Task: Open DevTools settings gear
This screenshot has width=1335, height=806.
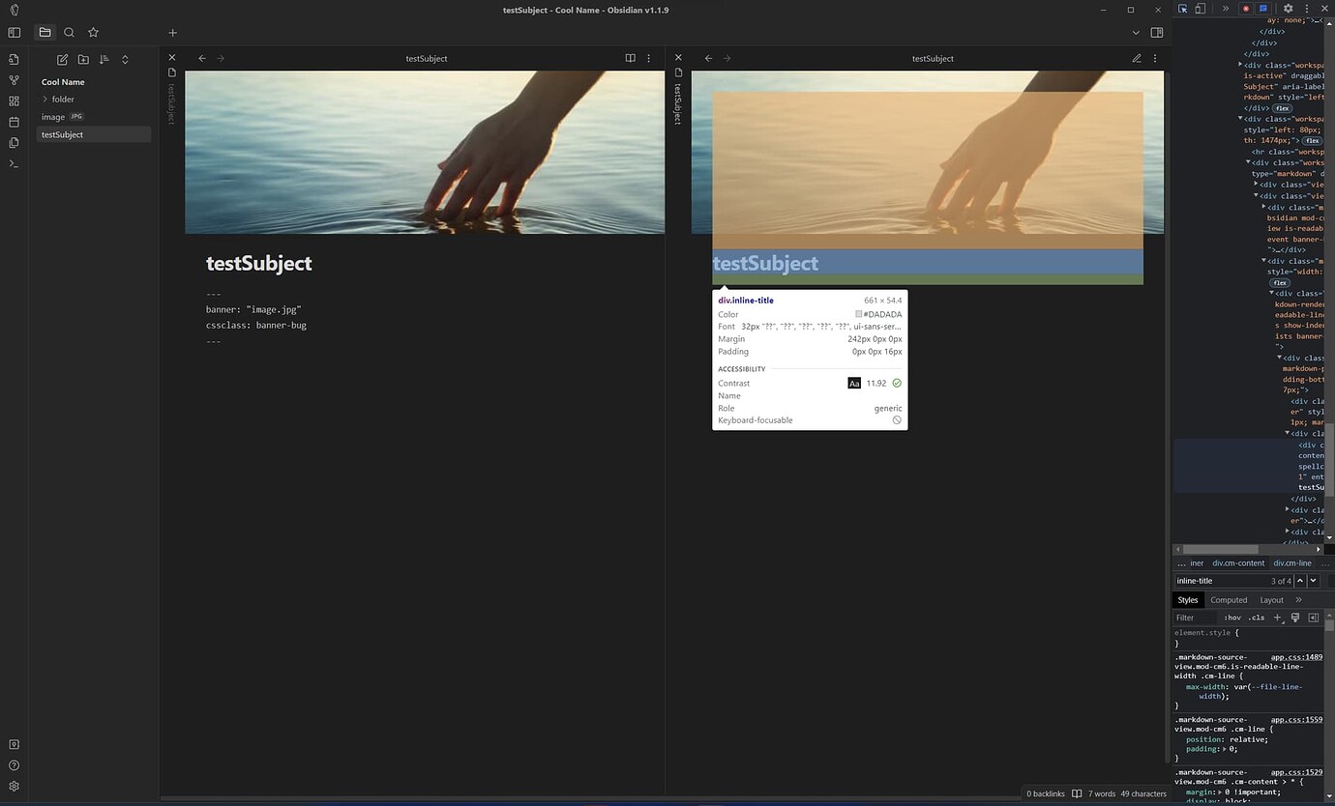Action: point(1287,8)
